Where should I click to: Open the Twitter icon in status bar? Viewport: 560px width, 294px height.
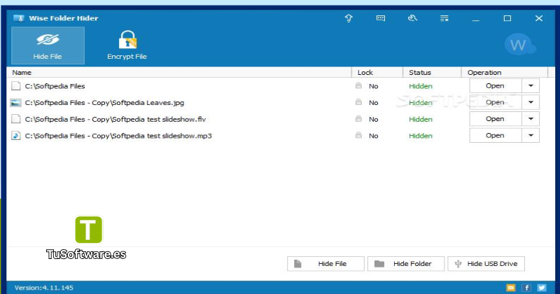(x=542, y=288)
